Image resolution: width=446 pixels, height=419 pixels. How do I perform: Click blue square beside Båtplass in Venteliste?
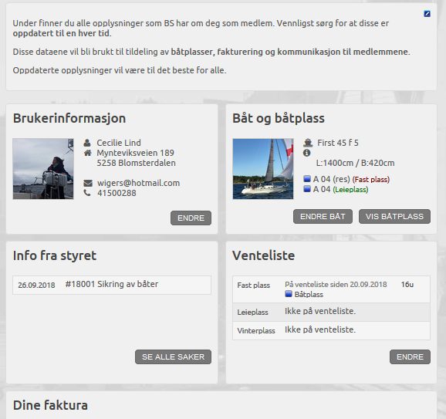click(289, 294)
